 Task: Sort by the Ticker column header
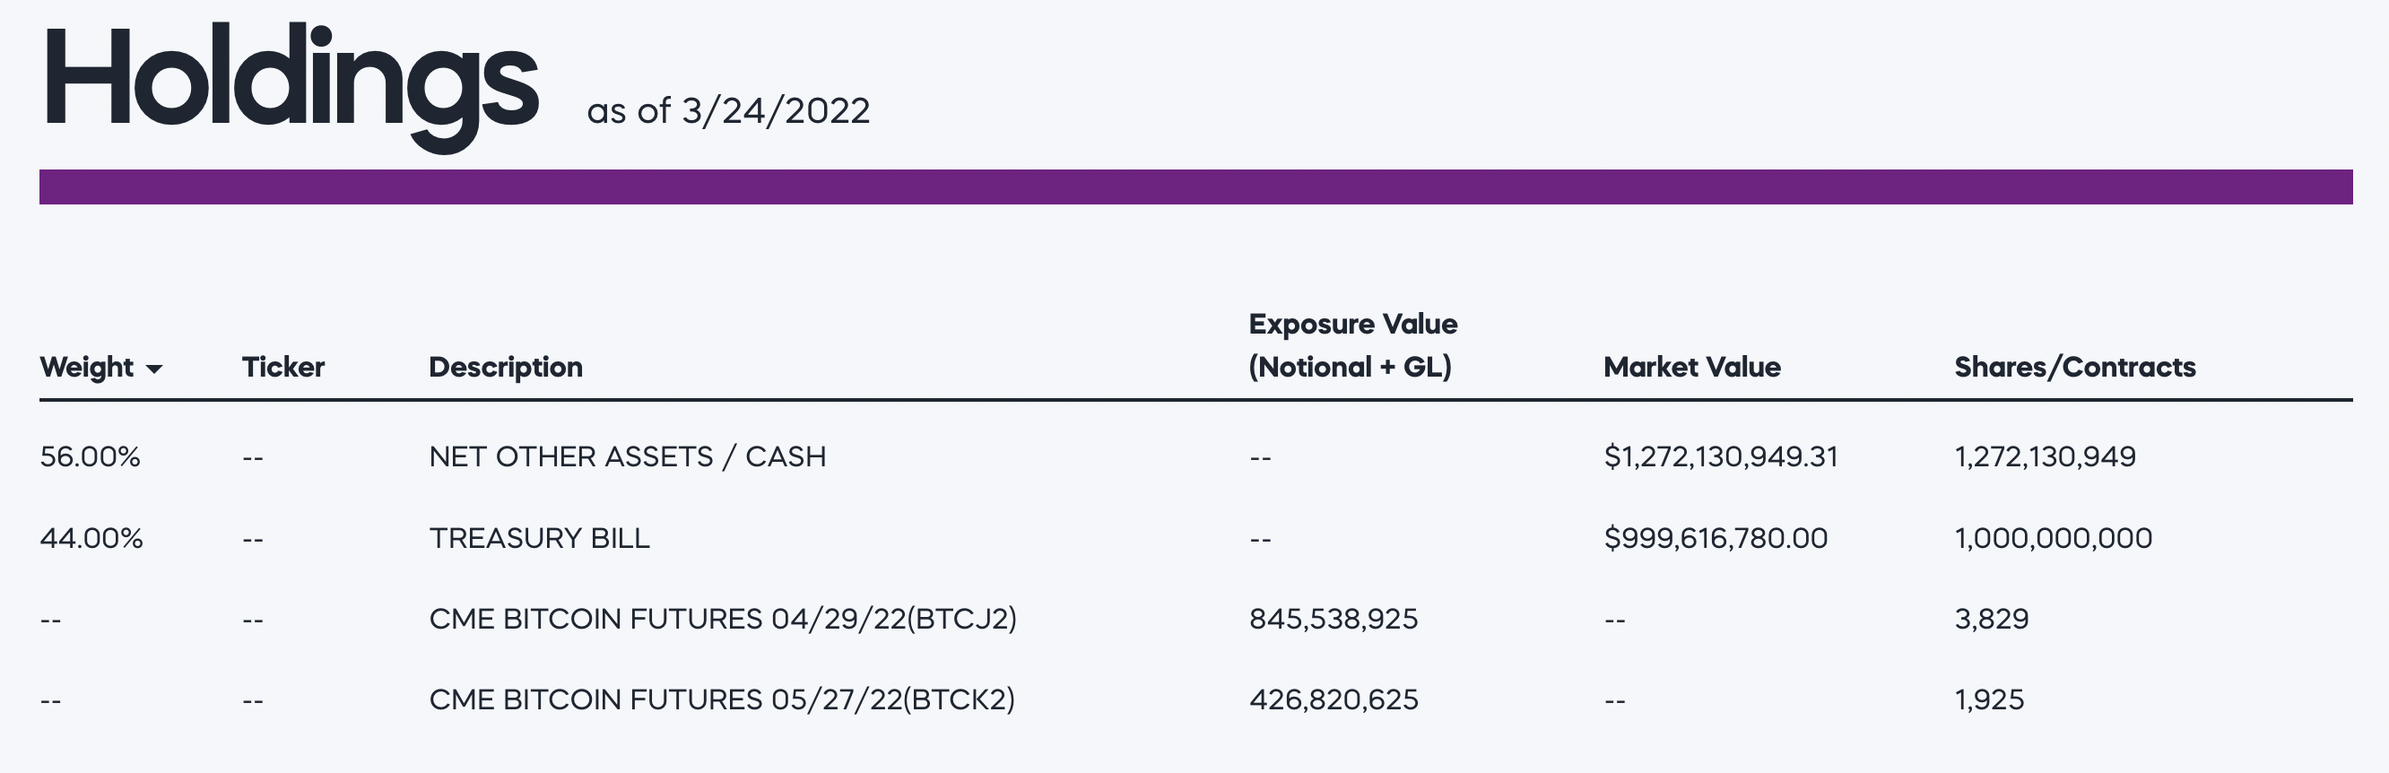tap(282, 367)
